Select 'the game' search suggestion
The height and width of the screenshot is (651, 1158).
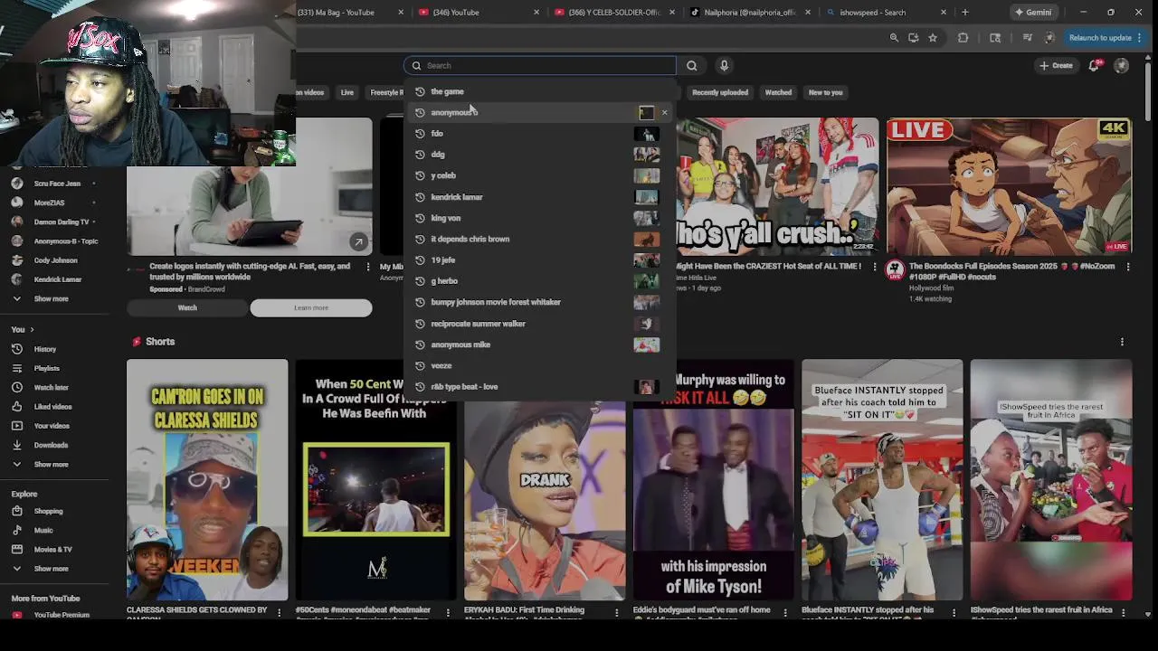pos(539,91)
